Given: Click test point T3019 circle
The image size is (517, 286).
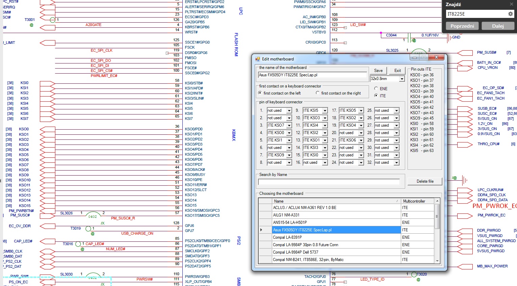Looking at the screenshot, I should [88, 229].
